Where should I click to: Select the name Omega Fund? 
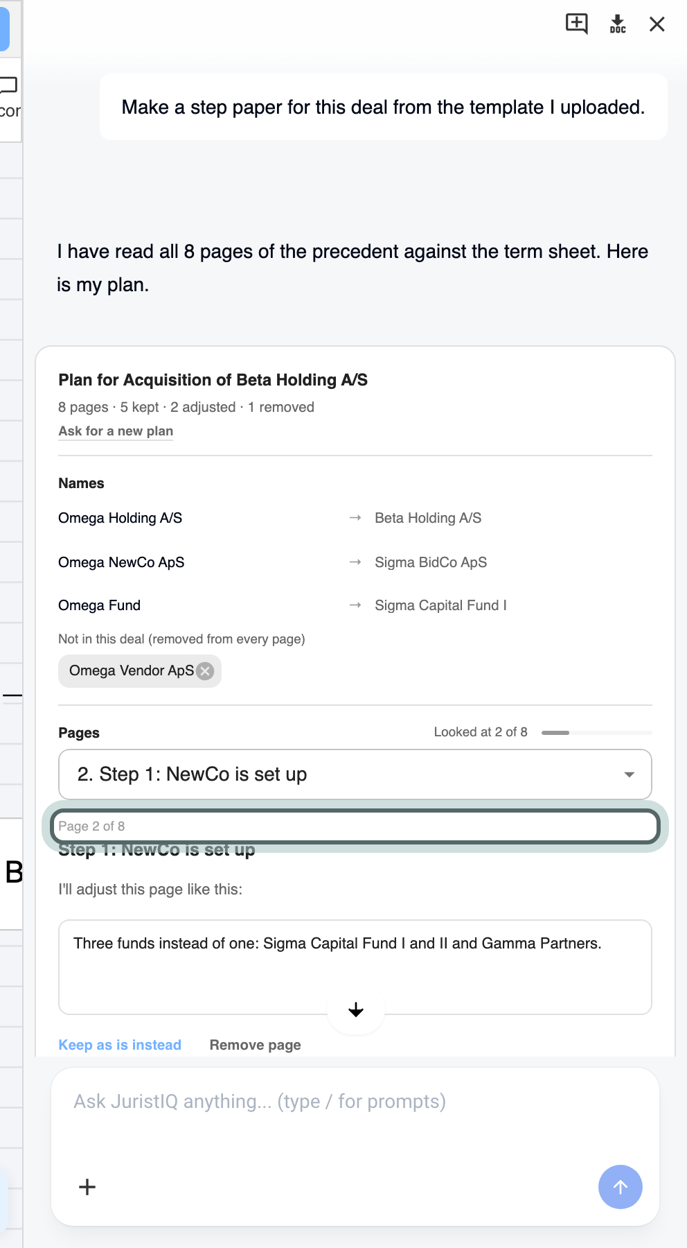coord(99,605)
